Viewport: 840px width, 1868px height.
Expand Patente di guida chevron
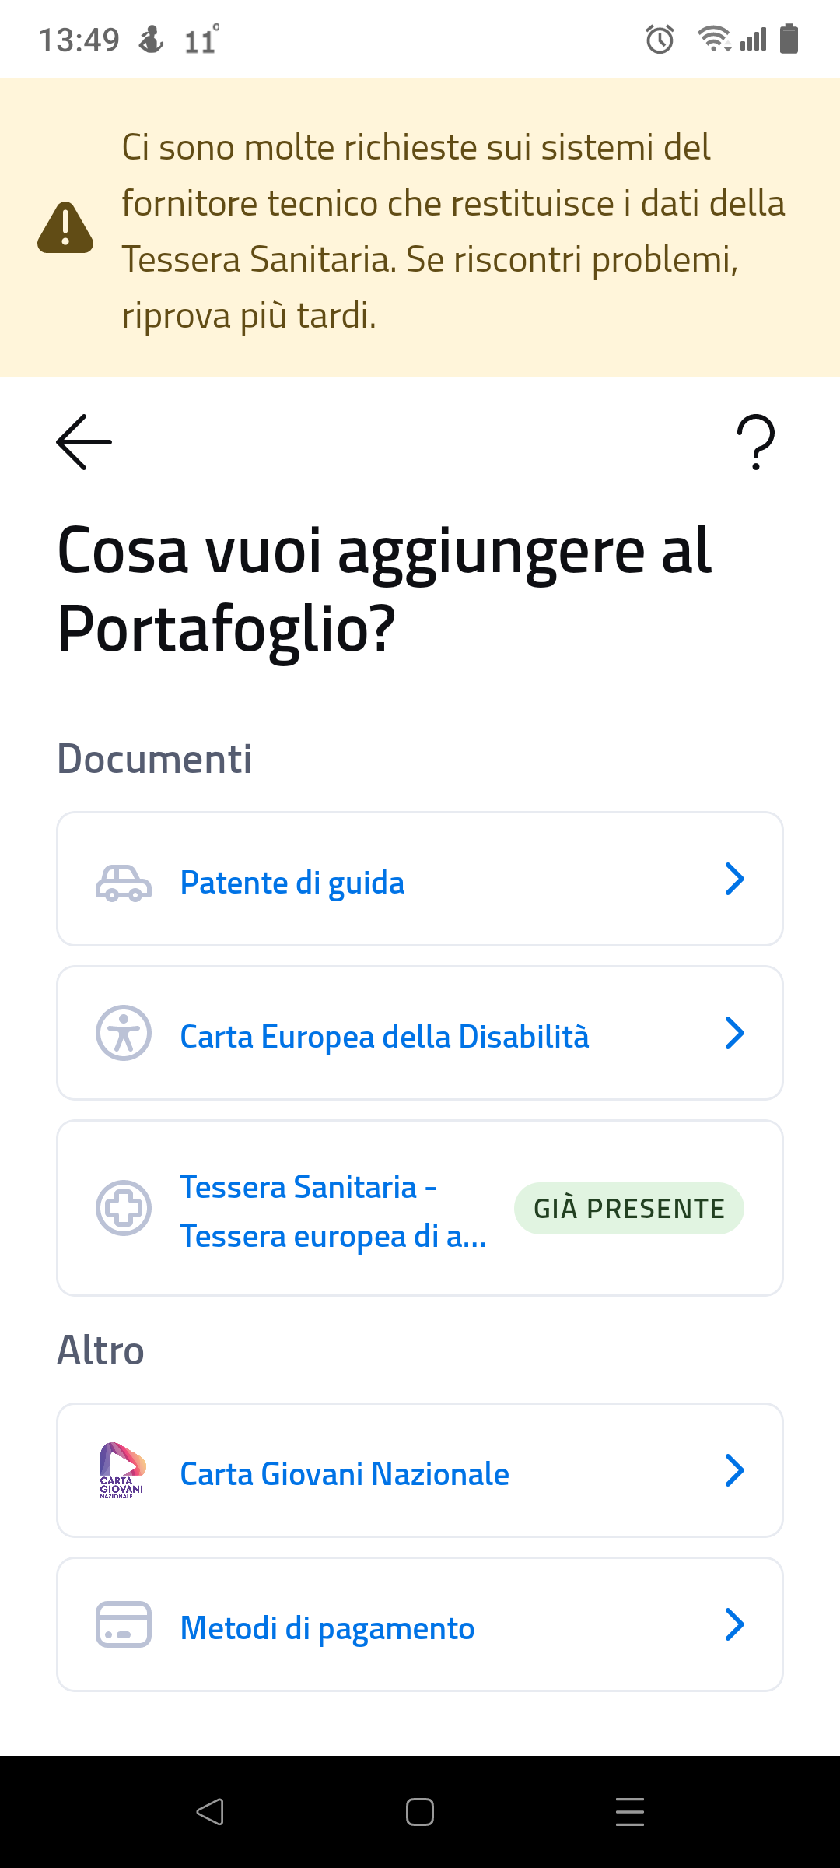[734, 880]
